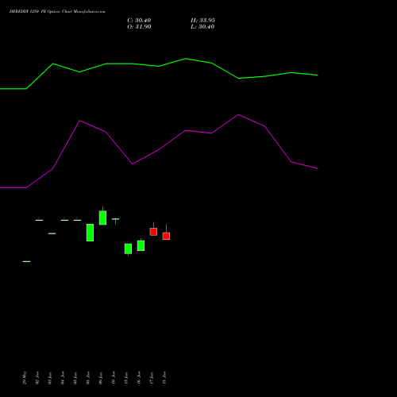
Task: Click the purple indicator line
Action: pyautogui.click(x=159, y=150)
